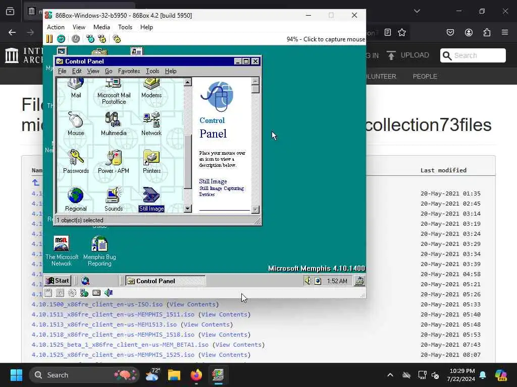Click icon list scroll up arrow
Image resolution: width=517 pixels, height=387 pixels.
pos(188,82)
